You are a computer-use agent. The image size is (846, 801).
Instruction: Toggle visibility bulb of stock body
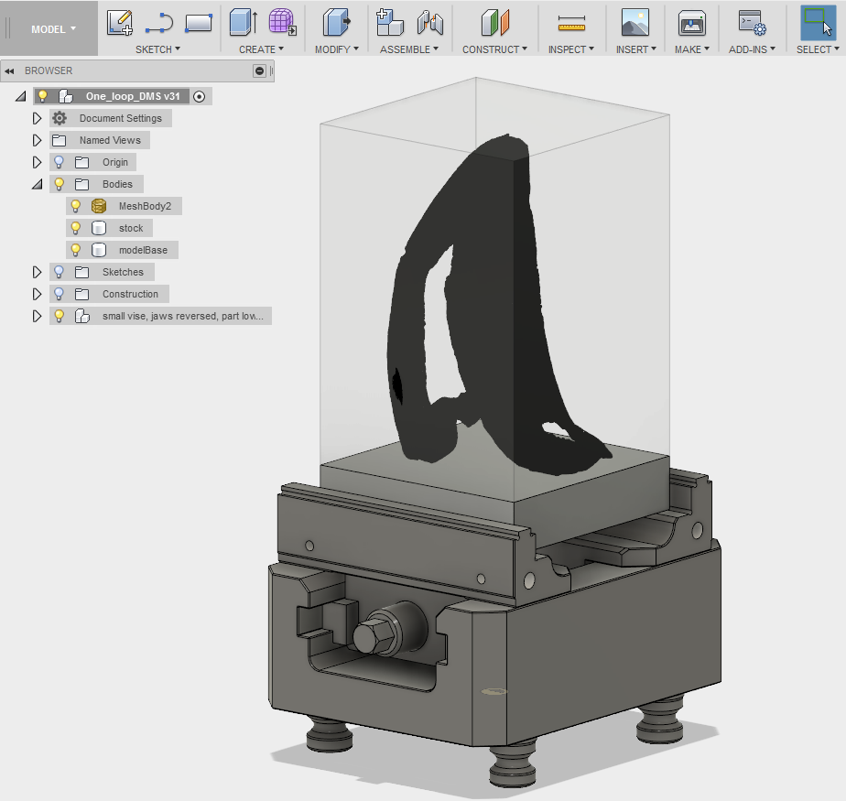tap(75, 228)
